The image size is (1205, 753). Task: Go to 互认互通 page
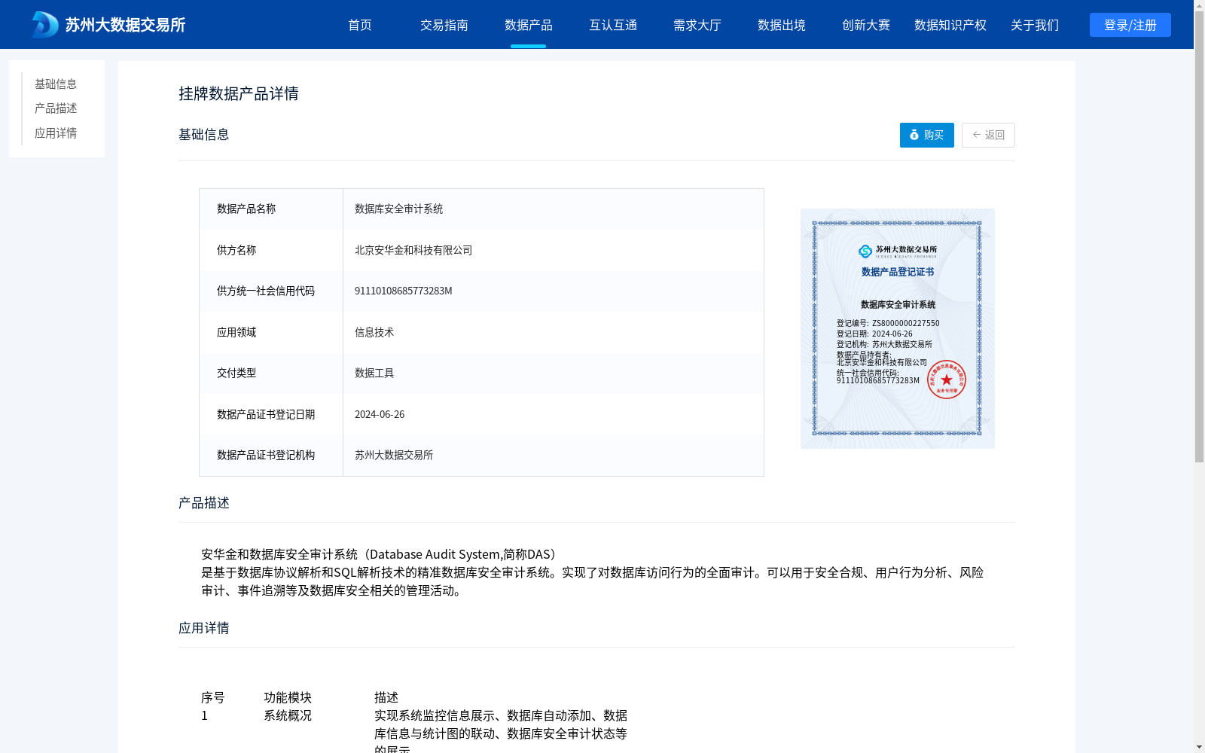[613, 25]
